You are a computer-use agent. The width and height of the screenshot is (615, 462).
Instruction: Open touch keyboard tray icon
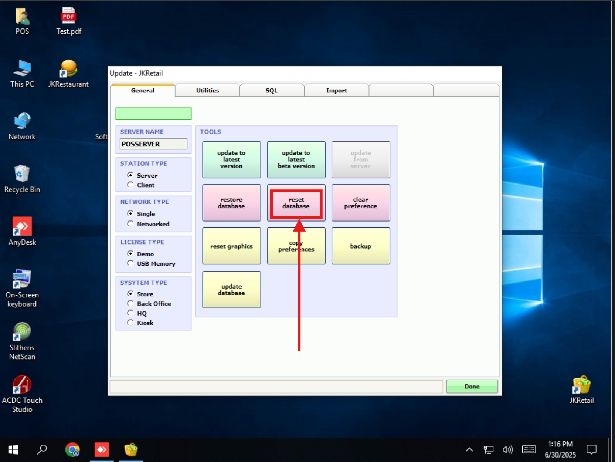529,450
